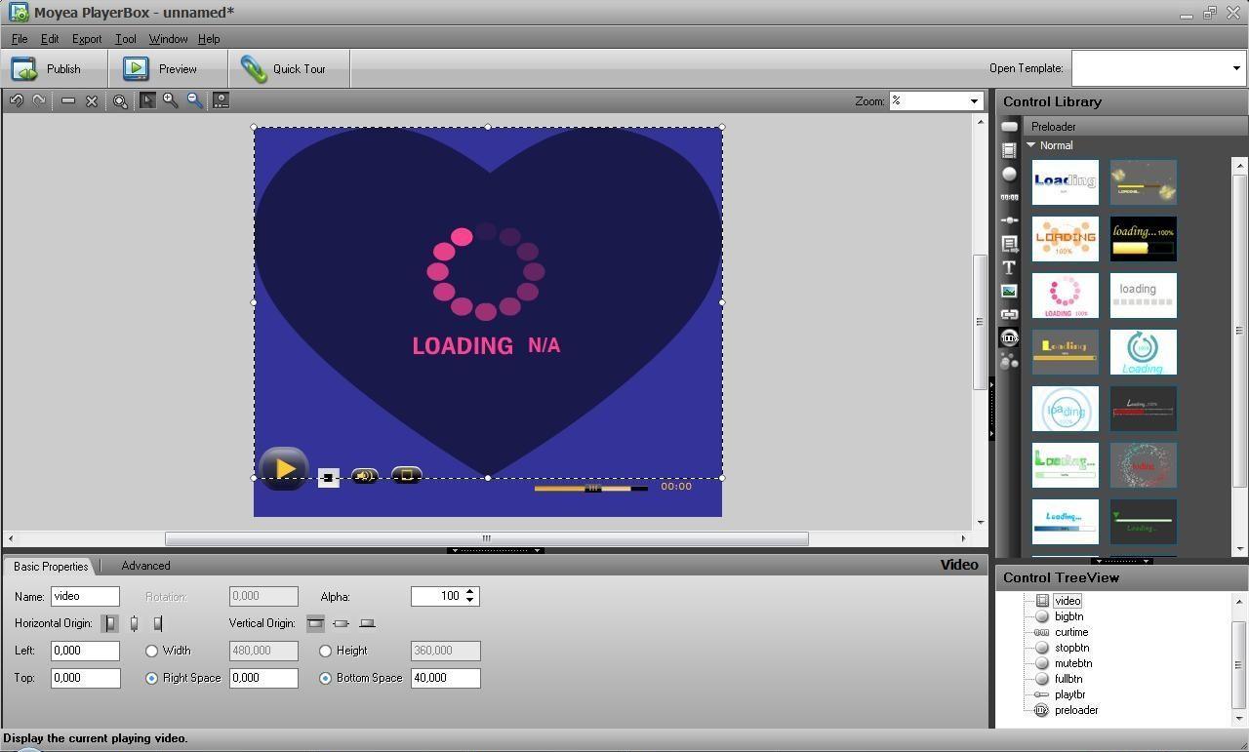Open the time display category icon
The image size is (1249, 752).
pos(1009,197)
